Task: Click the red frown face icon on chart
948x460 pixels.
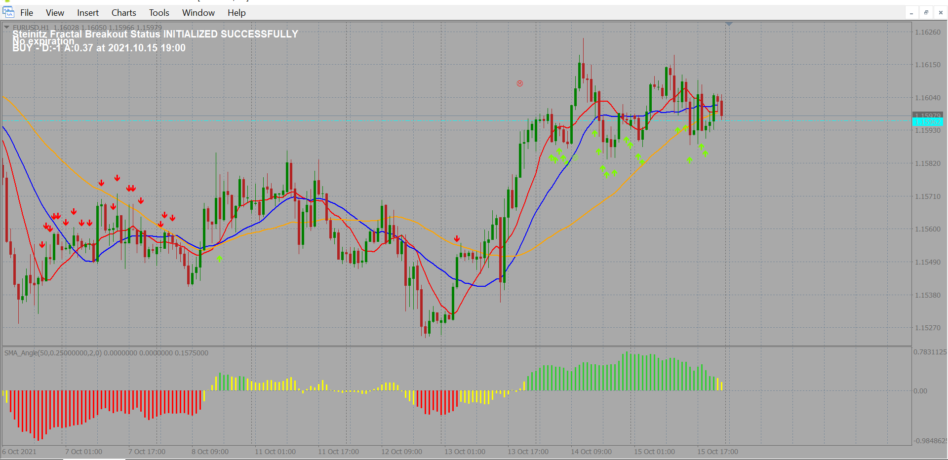Action: [520, 83]
